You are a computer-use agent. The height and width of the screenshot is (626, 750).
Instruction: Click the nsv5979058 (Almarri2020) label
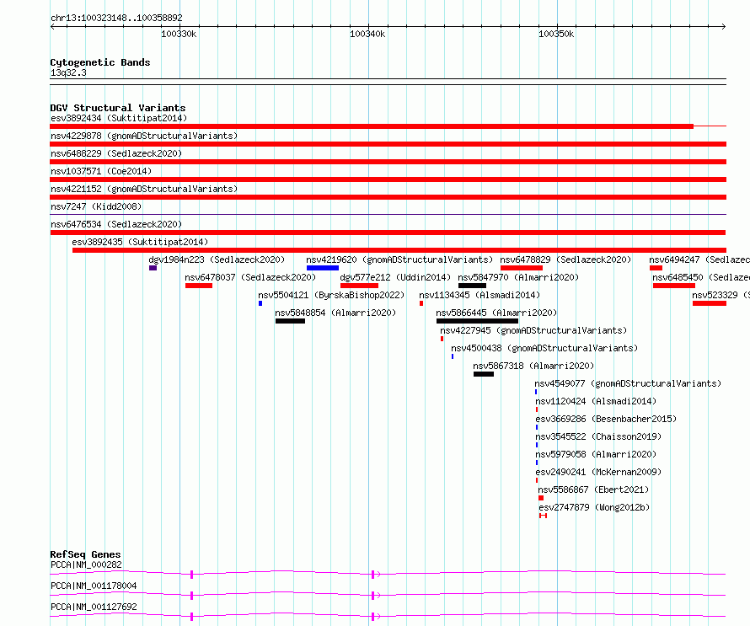pyautogui.click(x=596, y=454)
